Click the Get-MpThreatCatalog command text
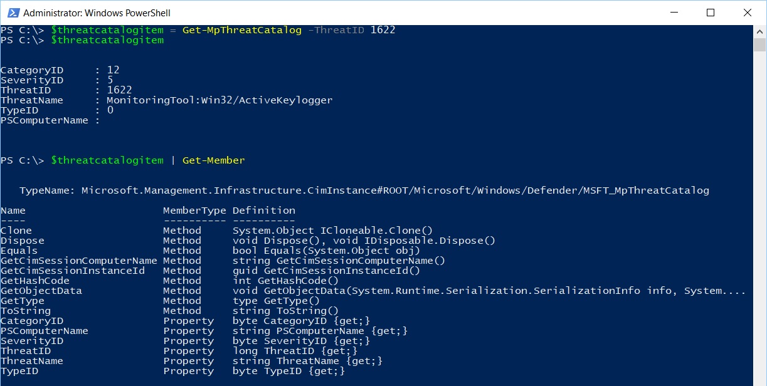Screen dimensions: 767x386 [x=242, y=30]
